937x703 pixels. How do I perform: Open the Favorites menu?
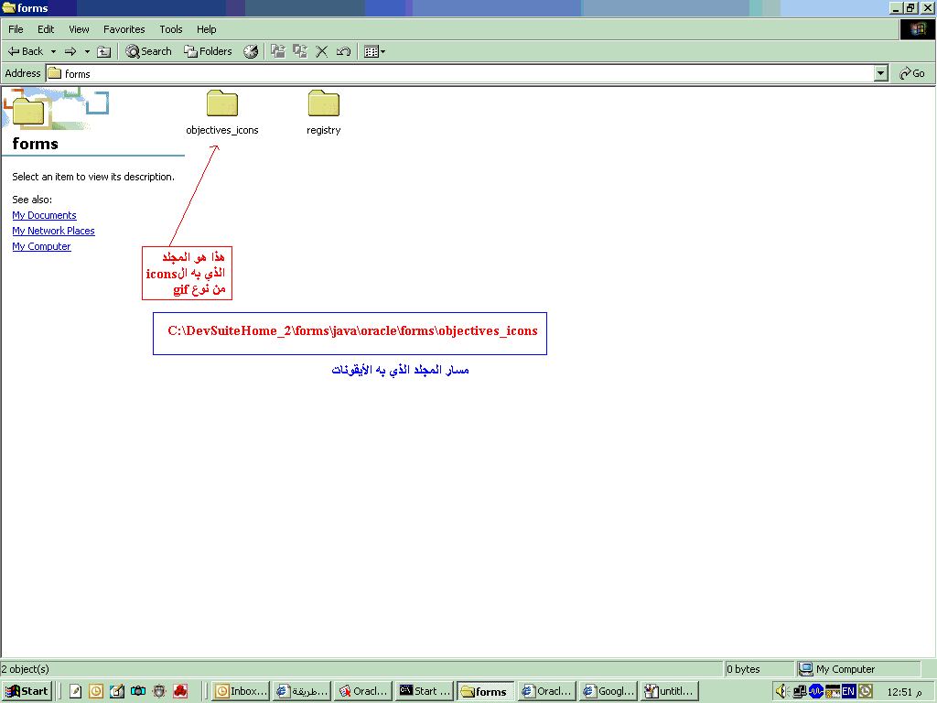tap(124, 29)
